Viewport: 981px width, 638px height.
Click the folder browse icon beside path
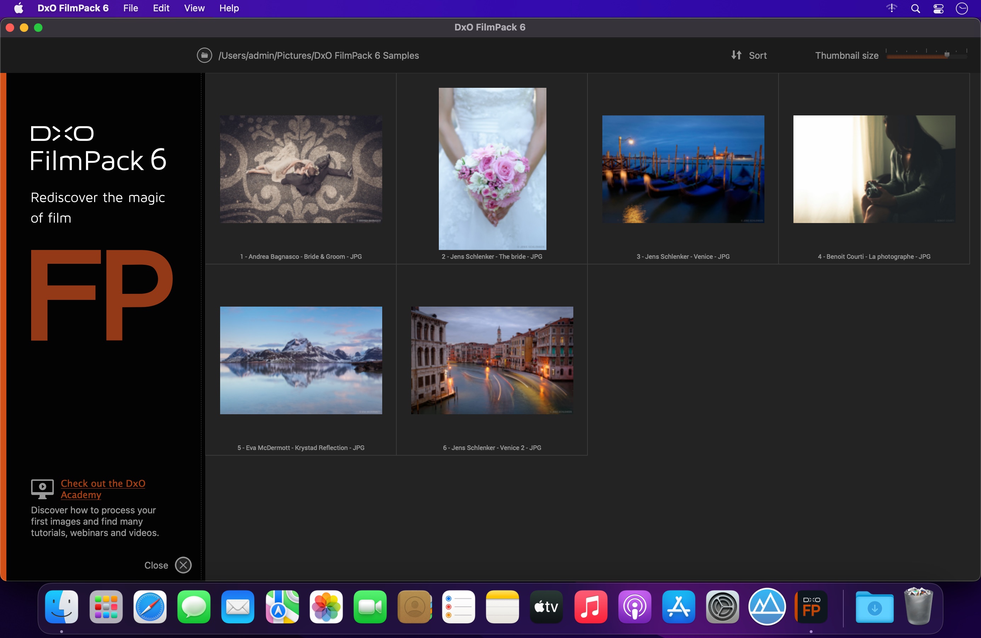click(204, 55)
